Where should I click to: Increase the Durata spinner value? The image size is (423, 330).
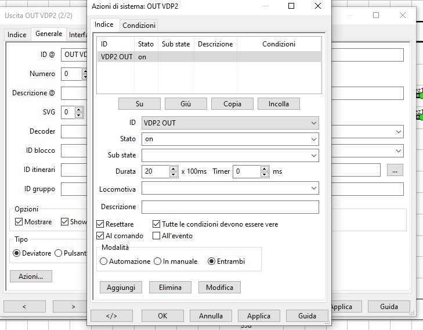(x=173, y=169)
